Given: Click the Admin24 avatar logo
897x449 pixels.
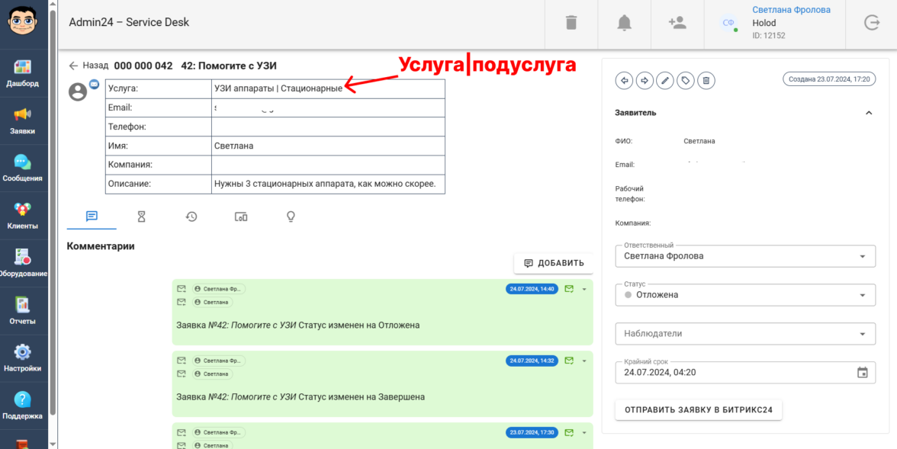Looking at the screenshot, I should point(23,22).
